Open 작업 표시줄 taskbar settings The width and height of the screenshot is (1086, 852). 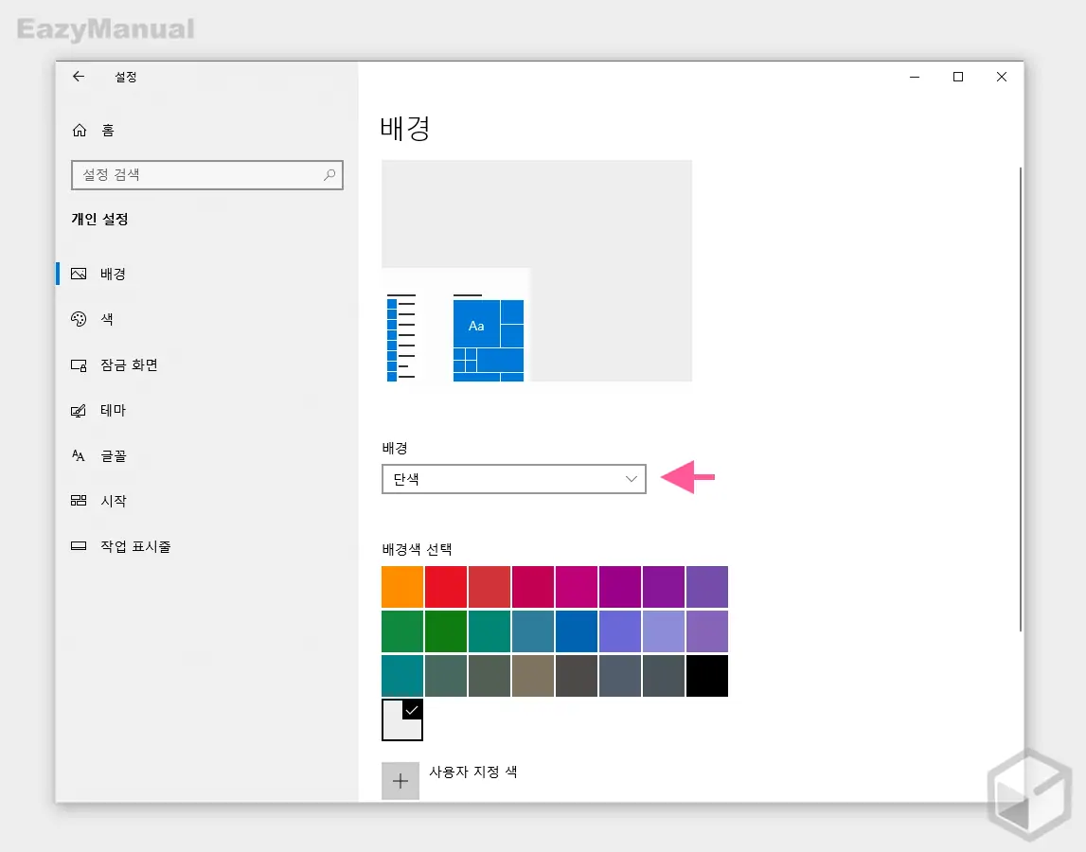(x=135, y=546)
